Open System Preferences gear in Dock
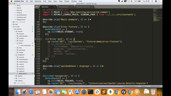 [x=84, y=92]
